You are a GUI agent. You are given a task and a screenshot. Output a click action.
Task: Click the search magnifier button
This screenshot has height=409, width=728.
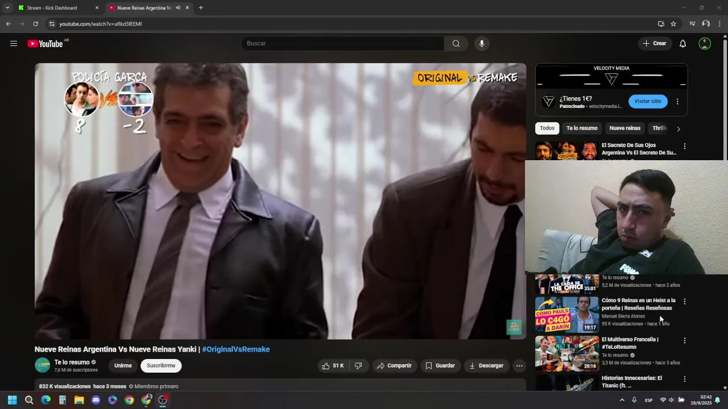click(x=456, y=44)
